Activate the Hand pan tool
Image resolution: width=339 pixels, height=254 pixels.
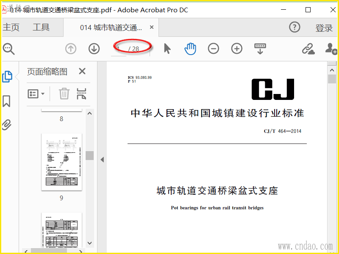click(x=190, y=49)
